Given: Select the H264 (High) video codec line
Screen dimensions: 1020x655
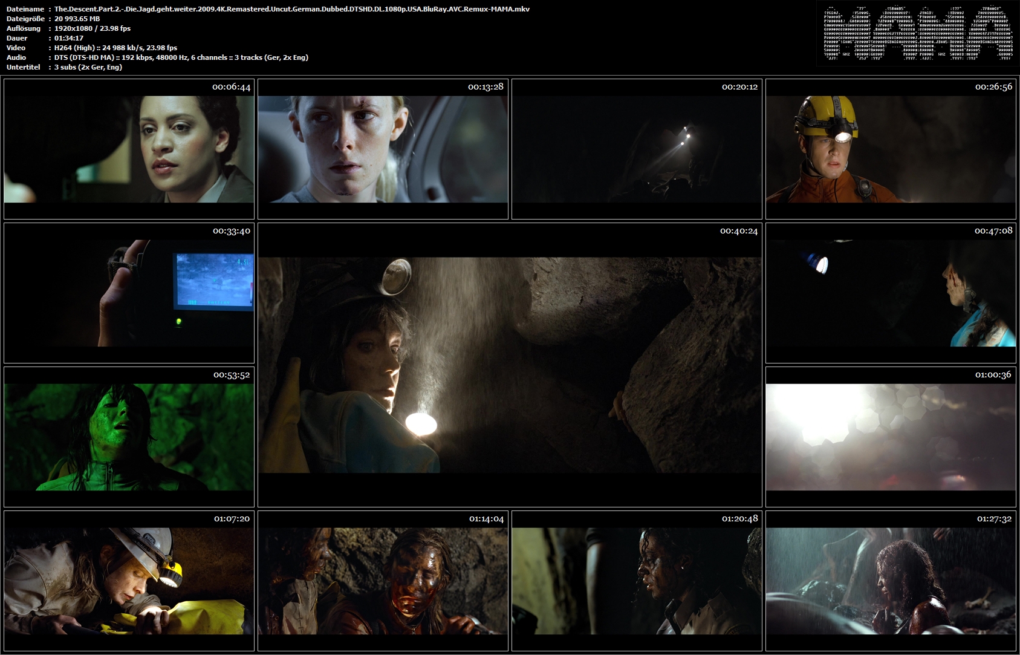Looking at the screenshot, I should 116,48.
